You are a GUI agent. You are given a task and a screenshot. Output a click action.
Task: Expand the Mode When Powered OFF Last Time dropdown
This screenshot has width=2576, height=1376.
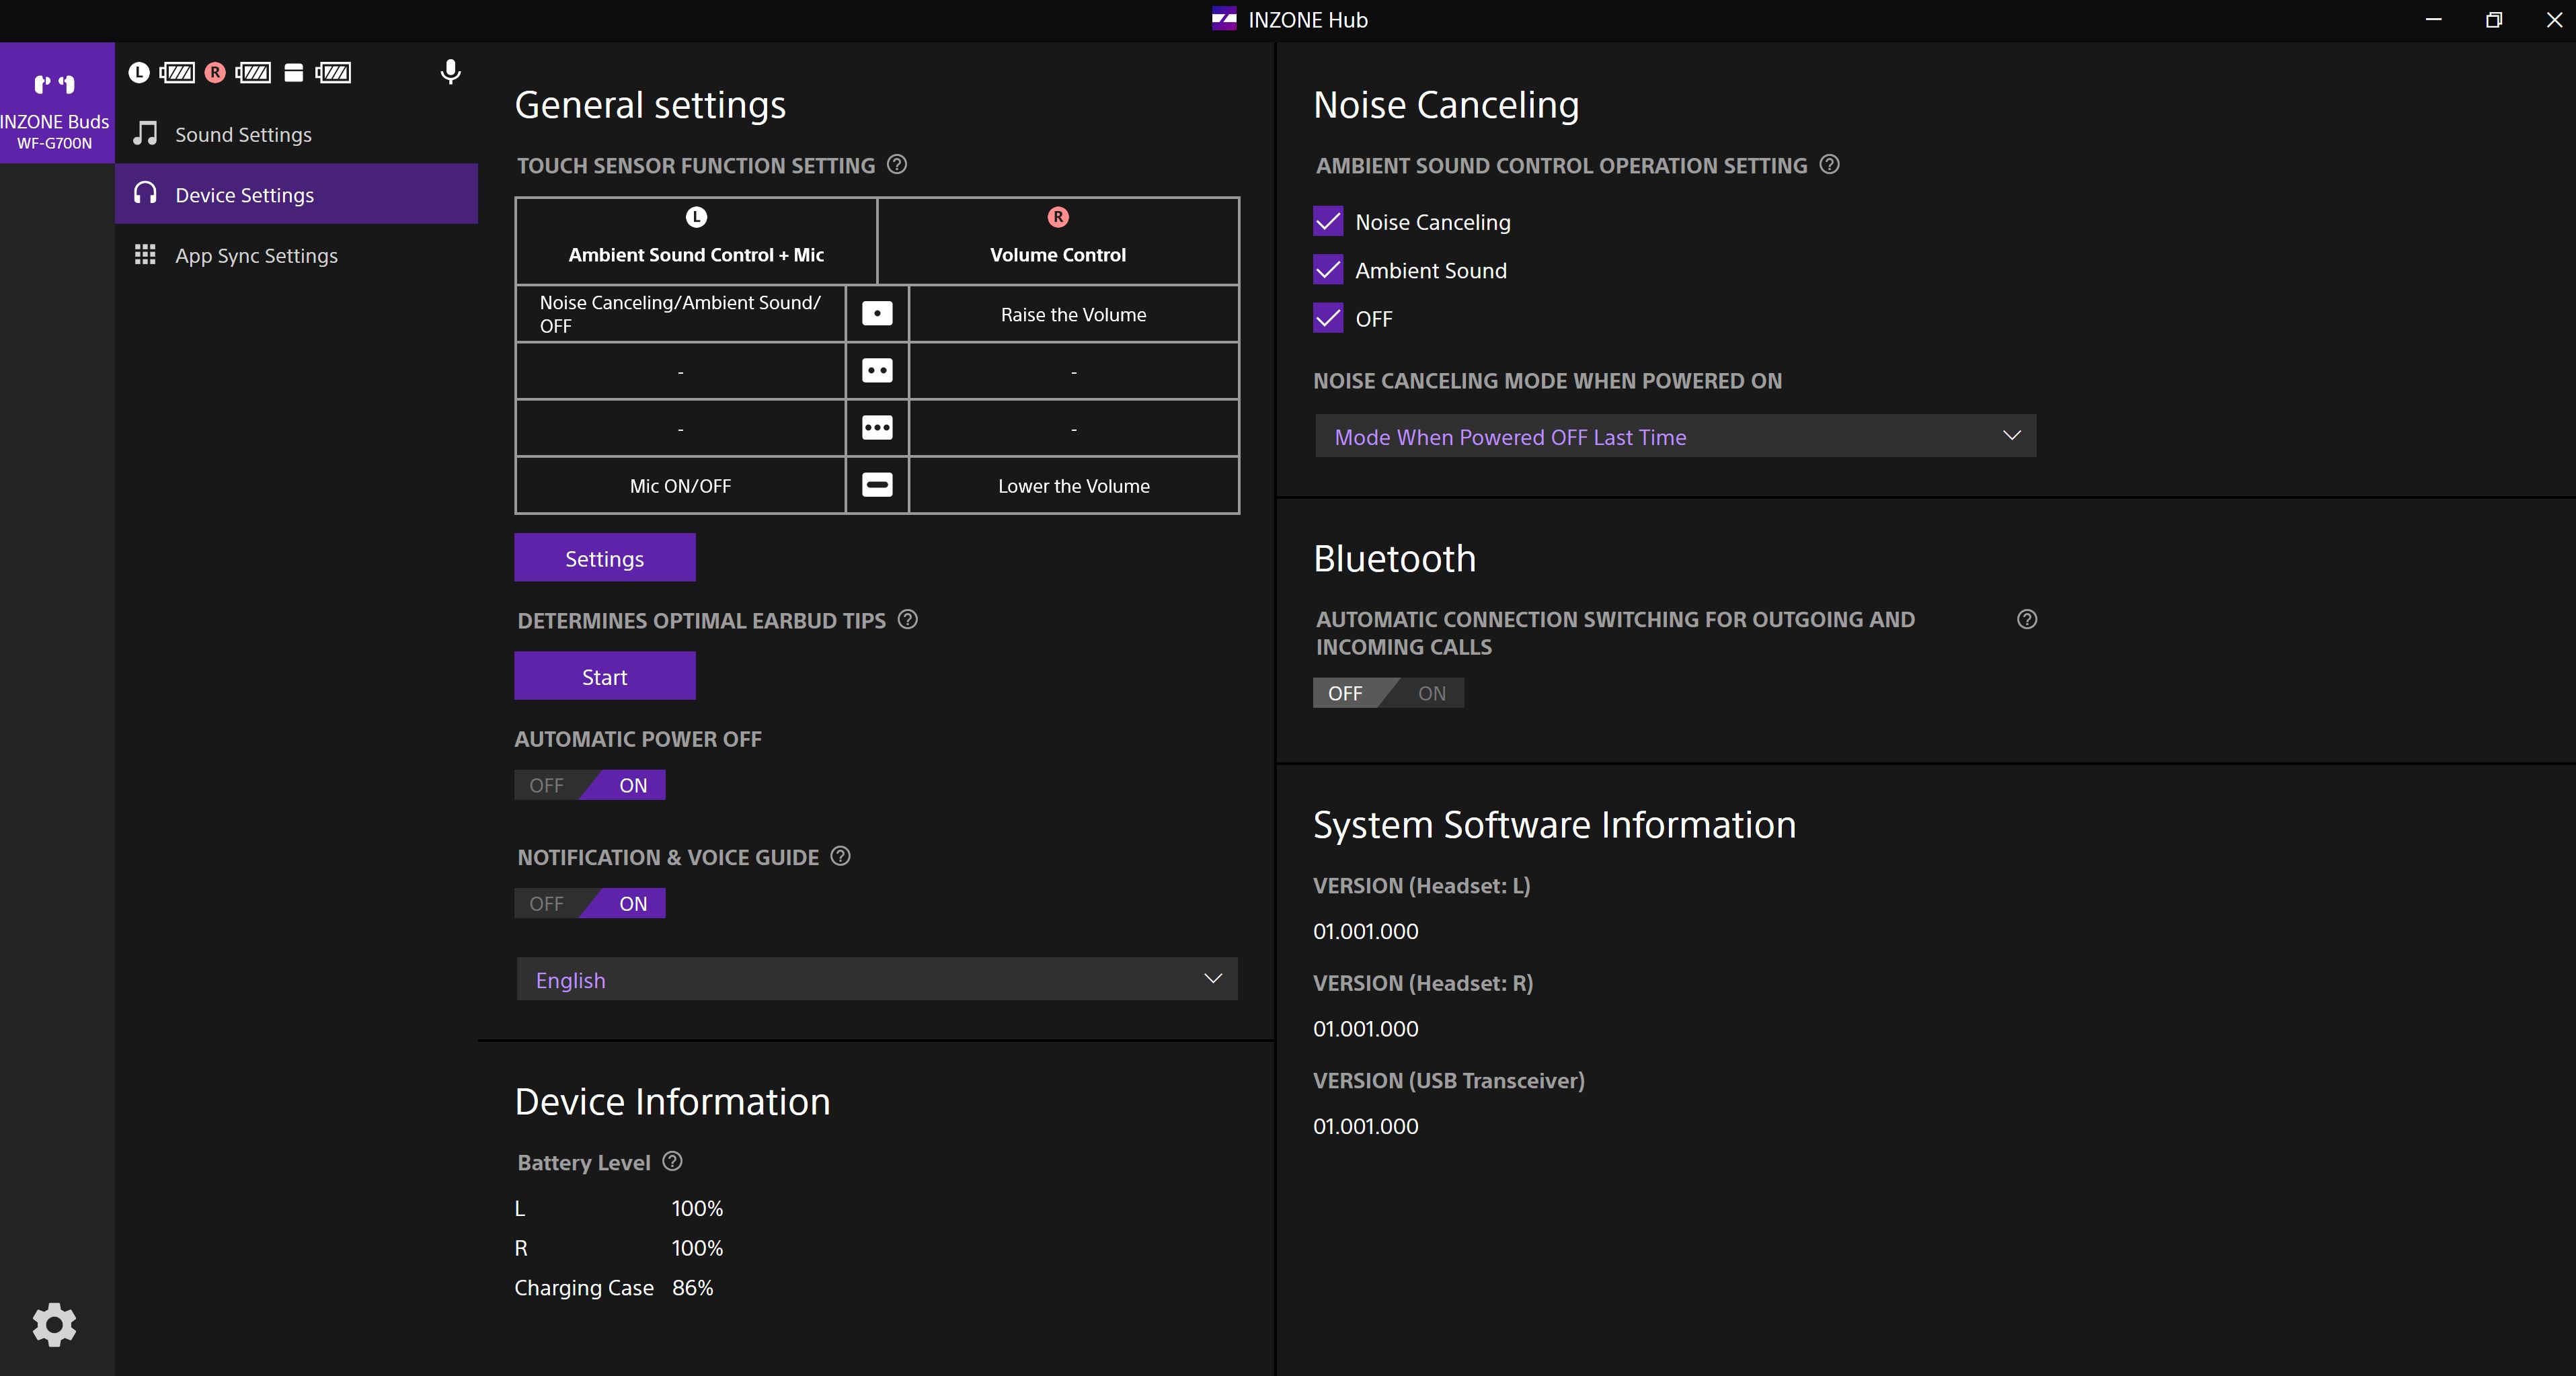(x=1675, y=436)
